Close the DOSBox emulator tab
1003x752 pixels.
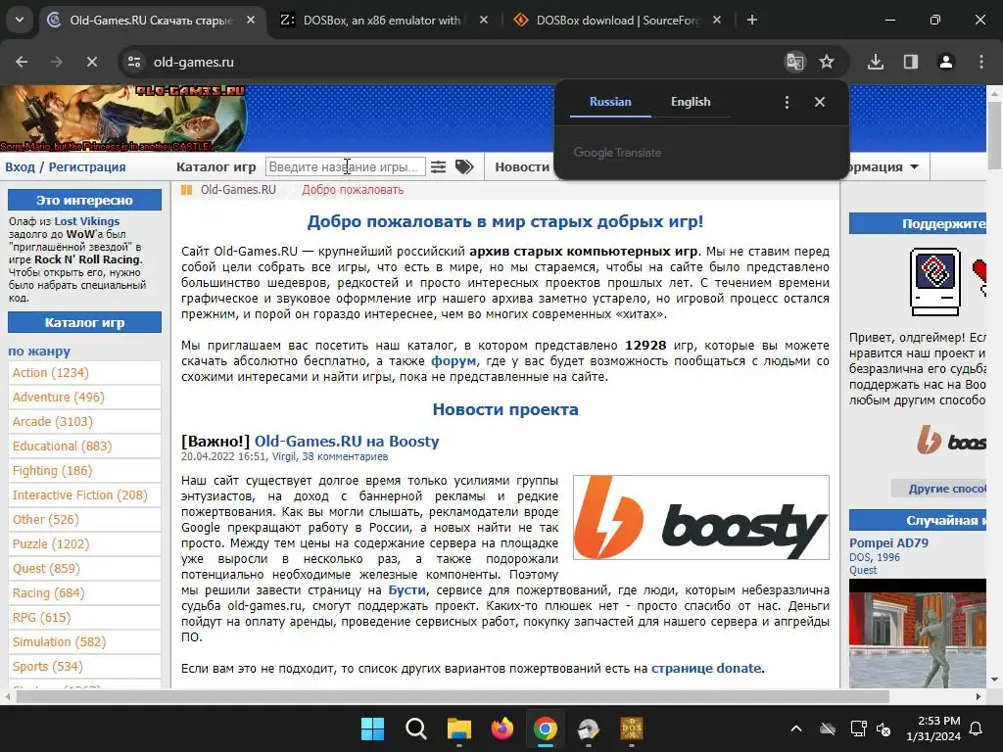484,20
